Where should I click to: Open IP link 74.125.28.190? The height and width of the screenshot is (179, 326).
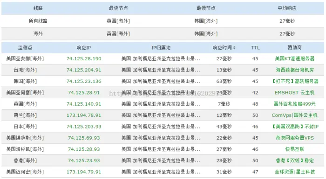pyautogui.click(x=84, y=59)
